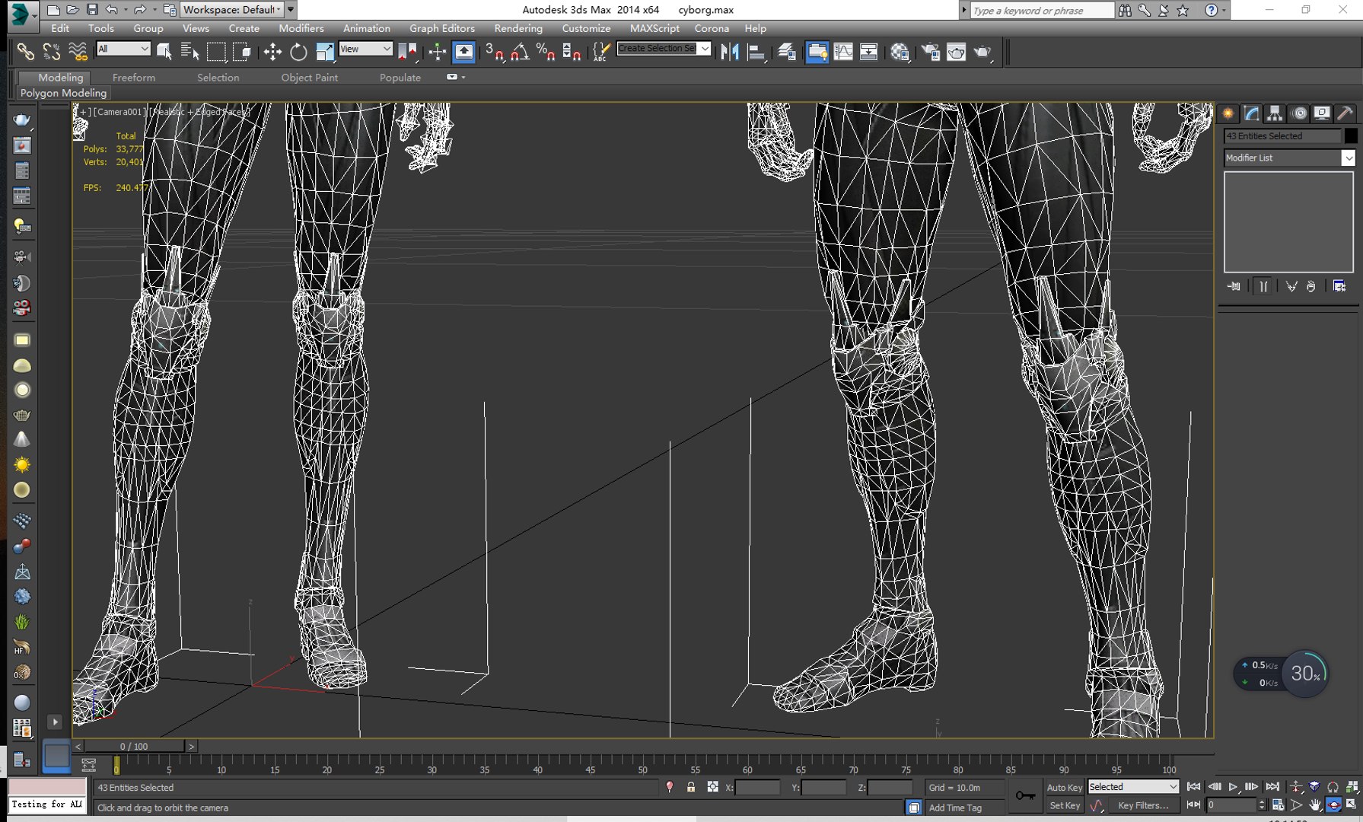
Task: Toggle the Selection Lock padlock
Action: 691,787
